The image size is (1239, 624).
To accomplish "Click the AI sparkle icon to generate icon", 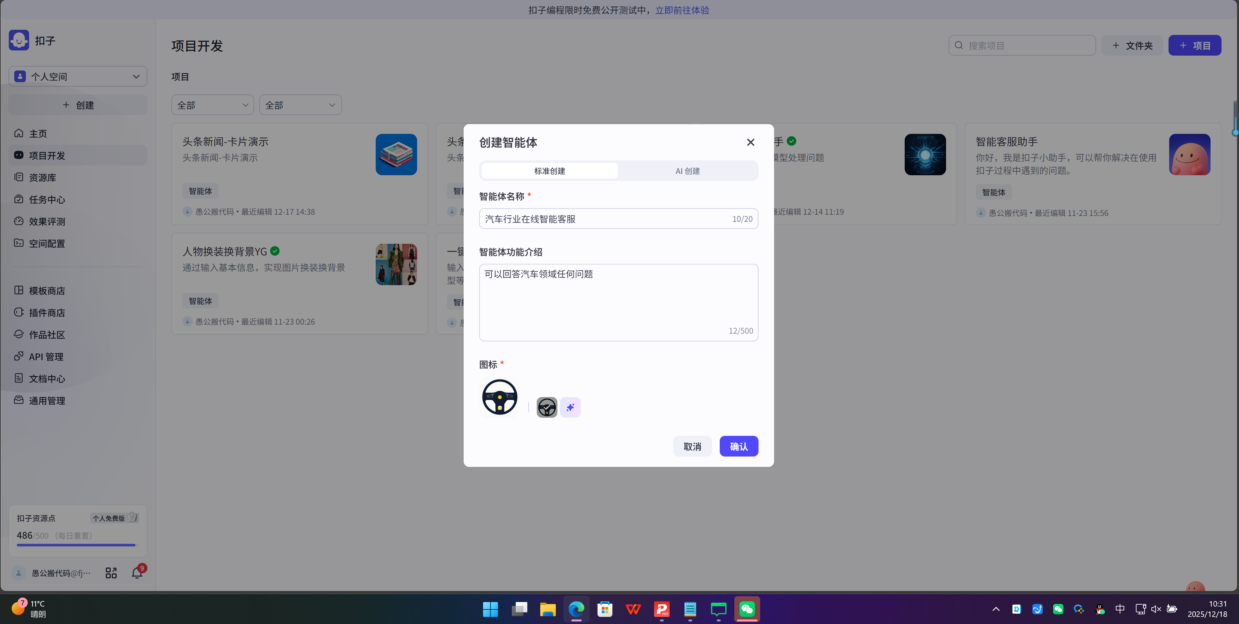I will 570,407.
